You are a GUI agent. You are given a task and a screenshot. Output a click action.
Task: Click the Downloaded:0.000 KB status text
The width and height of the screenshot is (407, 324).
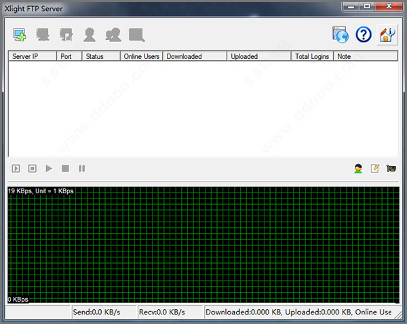tap(244, 312)
